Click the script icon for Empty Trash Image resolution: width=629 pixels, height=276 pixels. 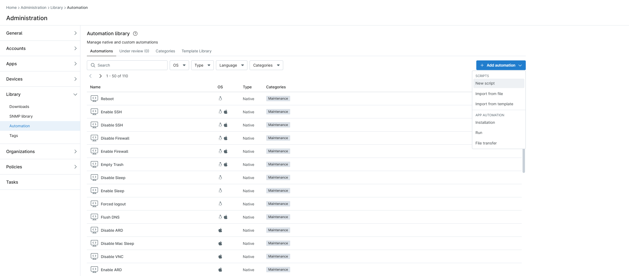(x=94, y=164)
